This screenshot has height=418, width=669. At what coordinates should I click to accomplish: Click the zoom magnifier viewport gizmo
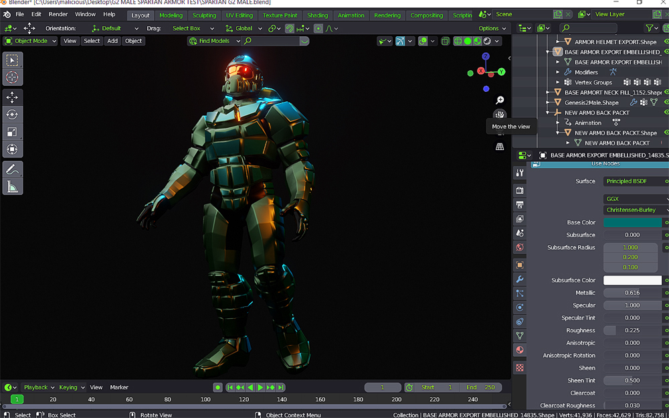coord(500,100)
